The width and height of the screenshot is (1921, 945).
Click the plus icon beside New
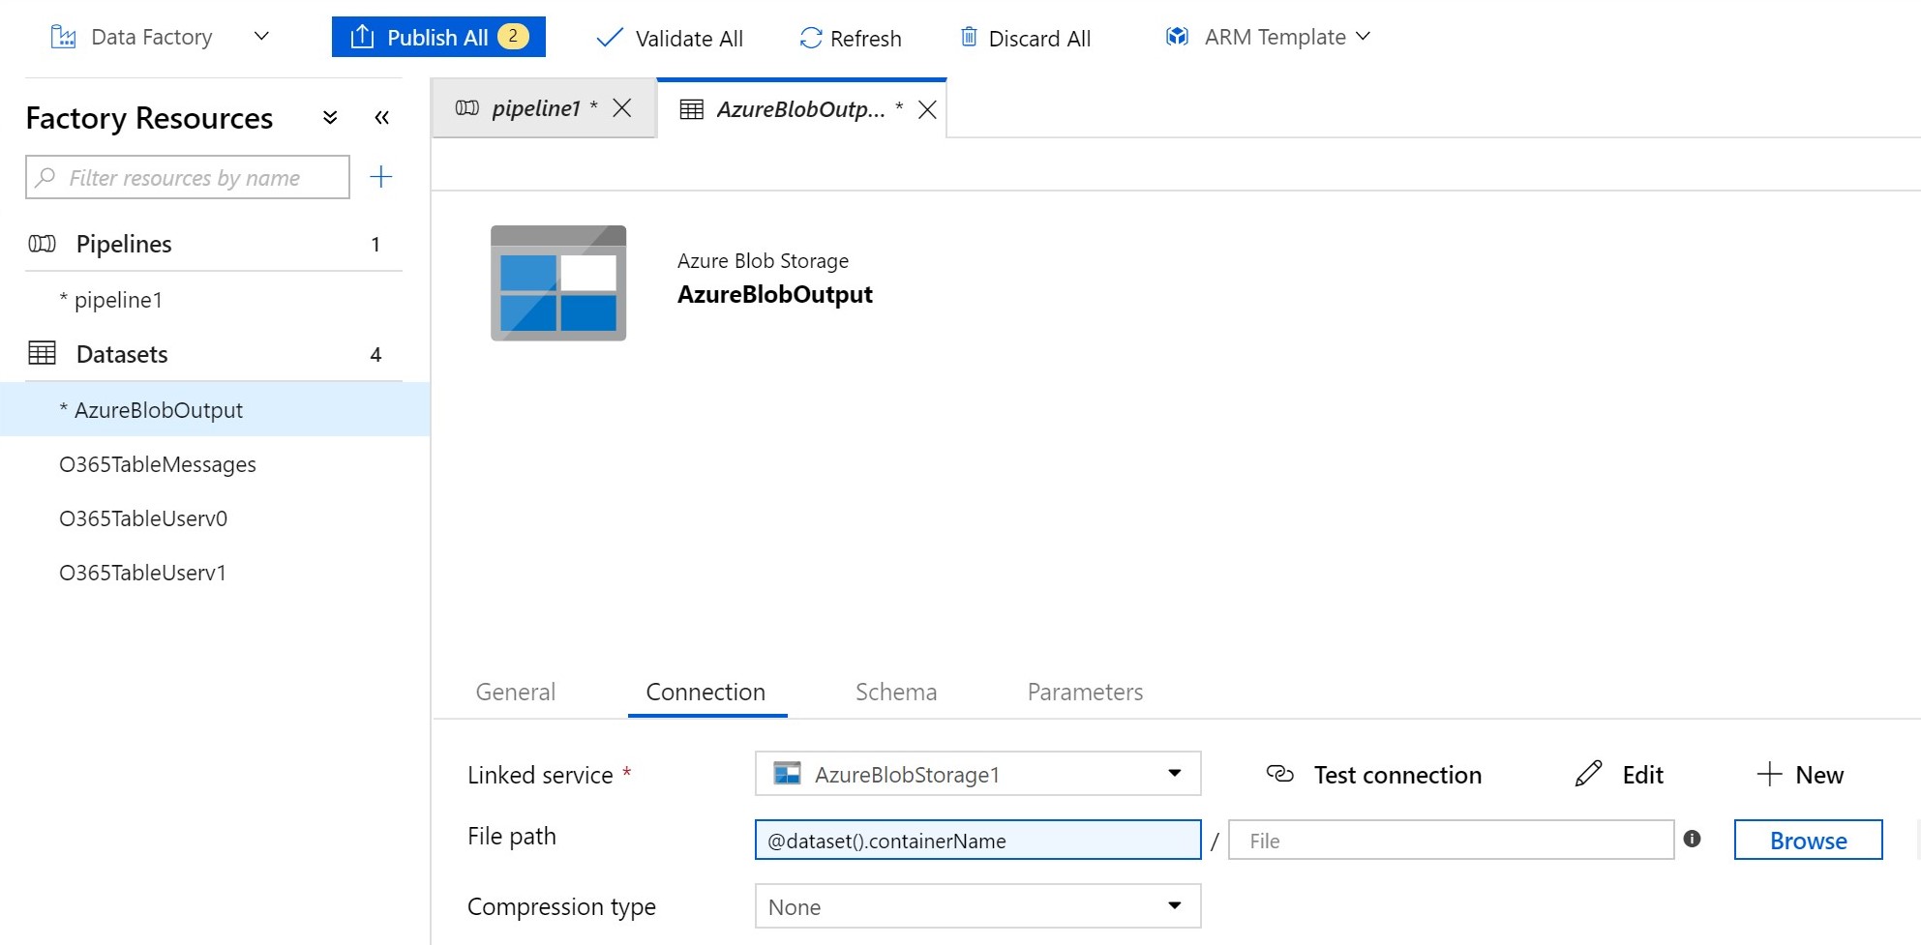click(x=1769, y=774)
